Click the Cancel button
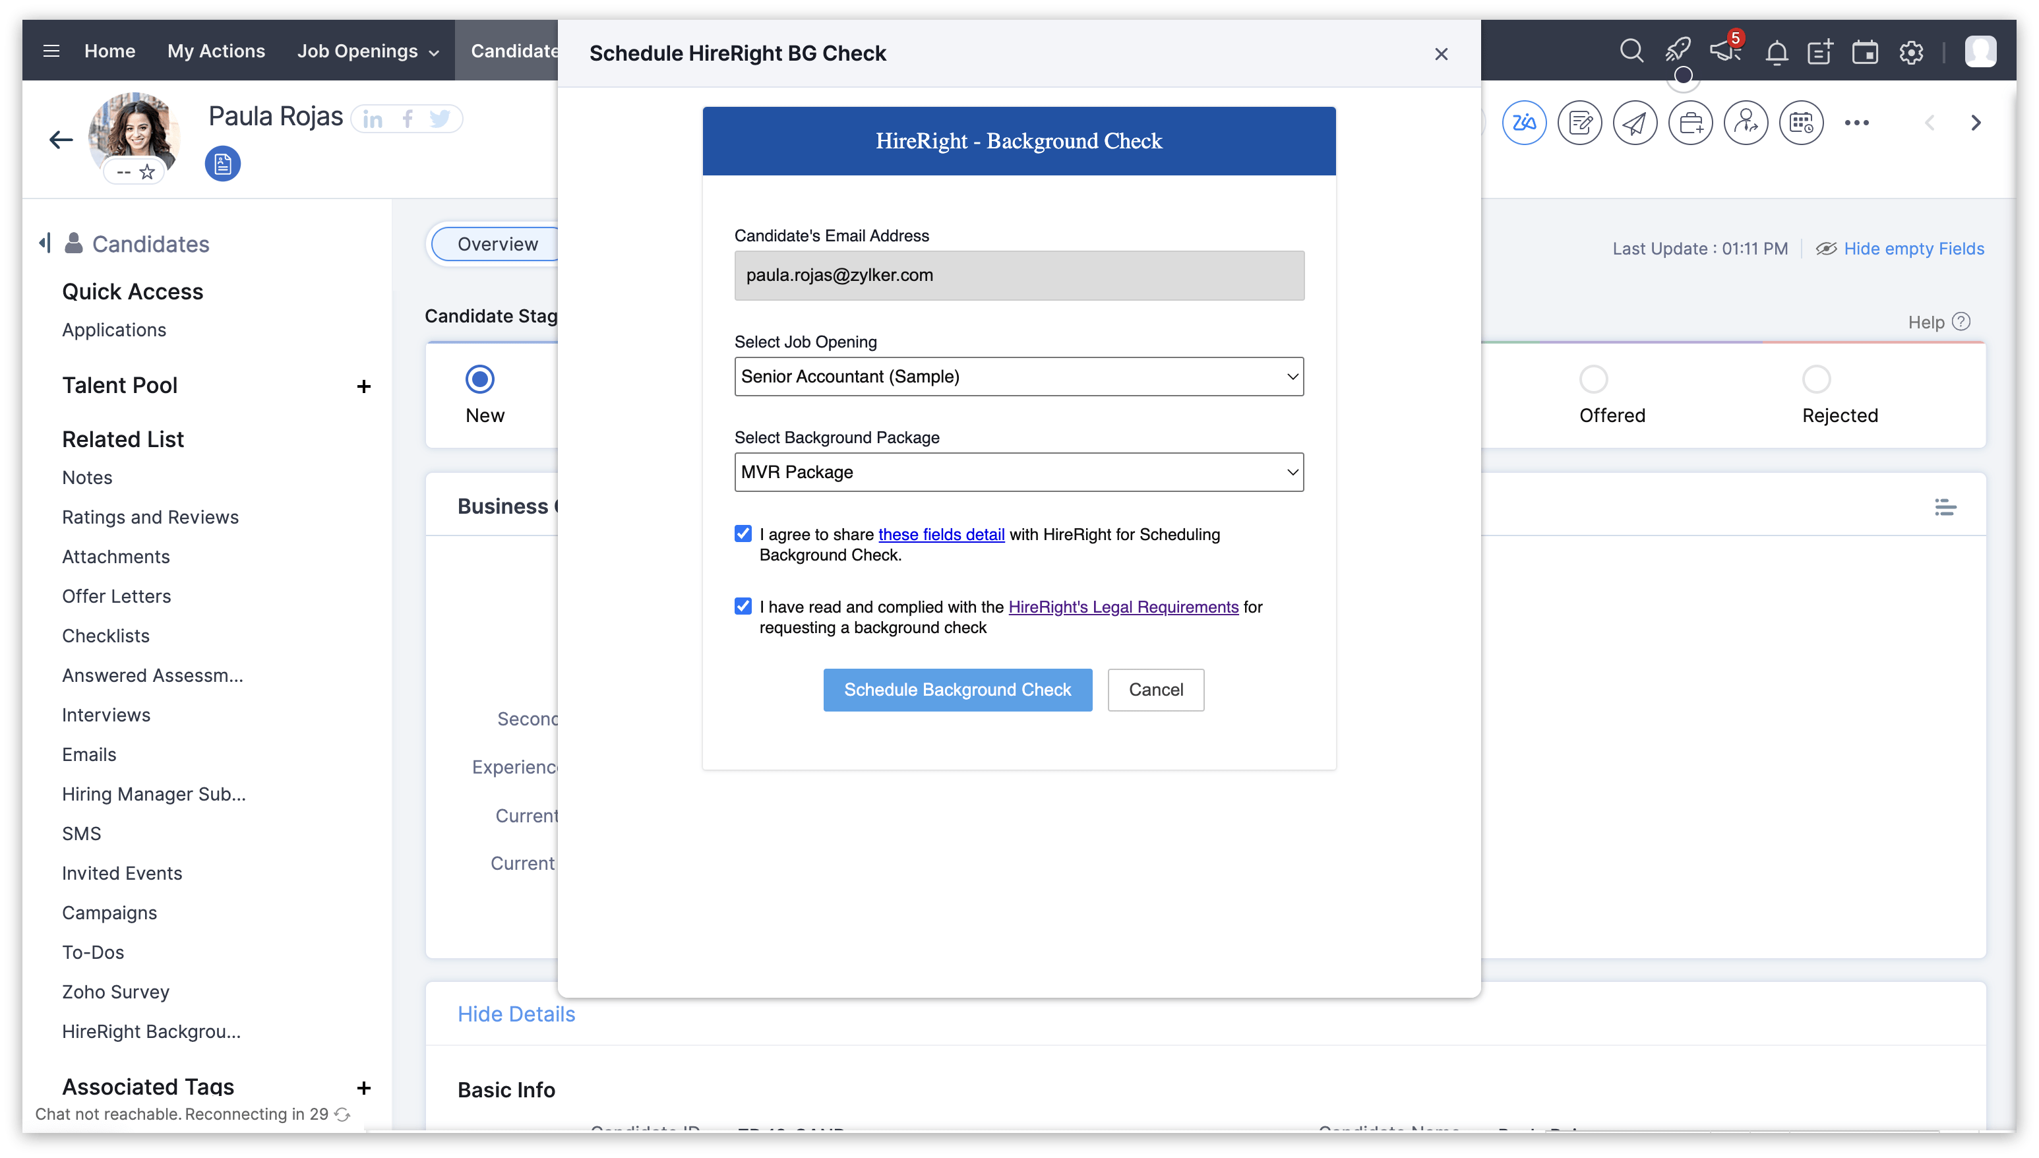The image size is (2039, 1158). [1155, 690]
